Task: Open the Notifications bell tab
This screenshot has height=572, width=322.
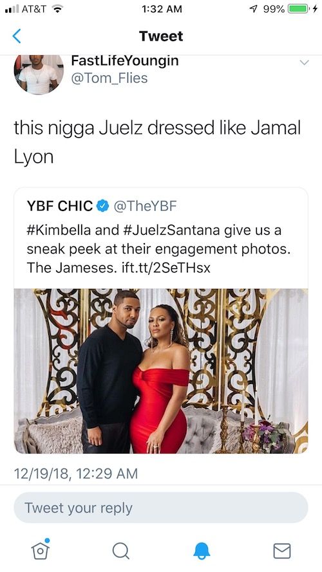Action: [x=202, y=551]
